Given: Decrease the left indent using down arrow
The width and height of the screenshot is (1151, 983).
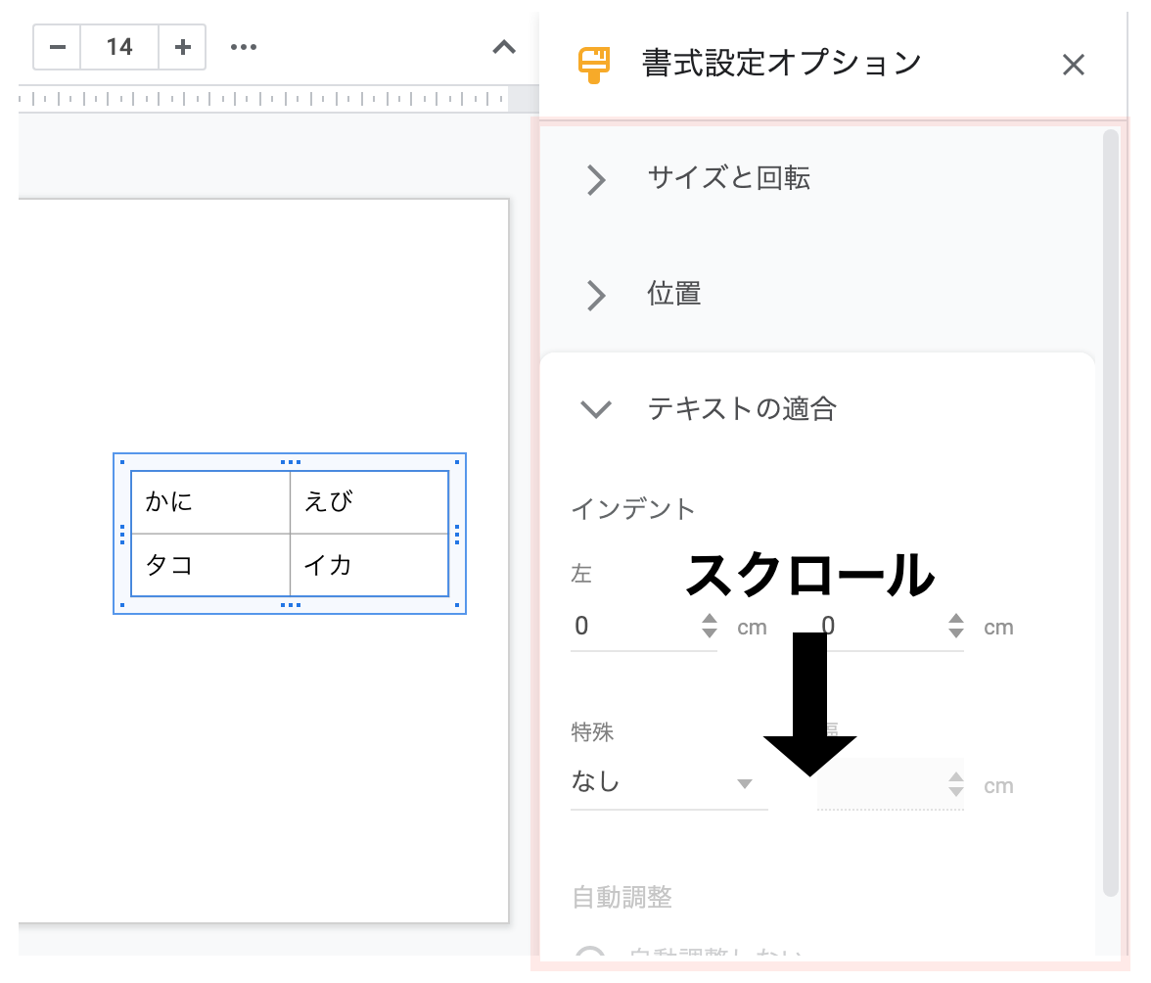Looking at the screenshot, I should [x=709, y=632].
